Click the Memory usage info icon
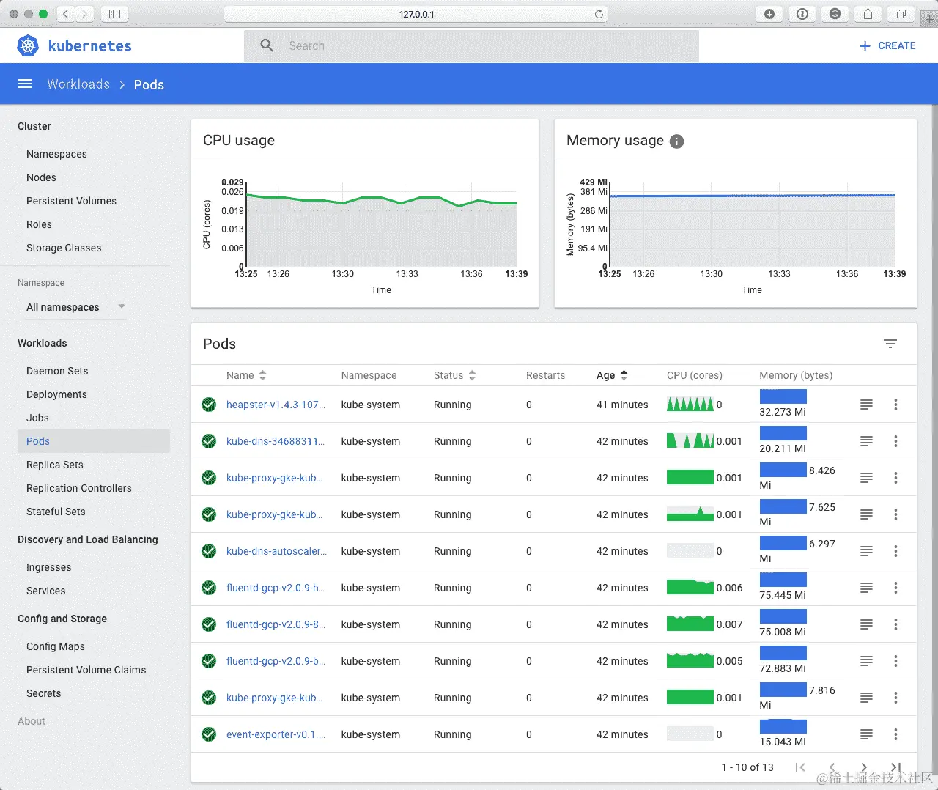 [x=676, y=141]
